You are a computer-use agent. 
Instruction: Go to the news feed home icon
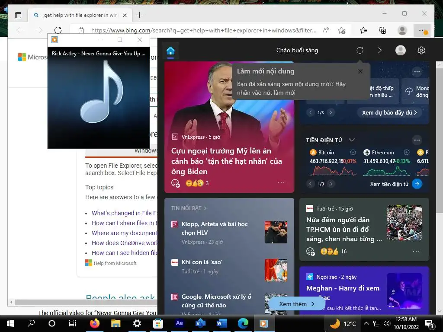pyautogui.click(x=170, y=51)
